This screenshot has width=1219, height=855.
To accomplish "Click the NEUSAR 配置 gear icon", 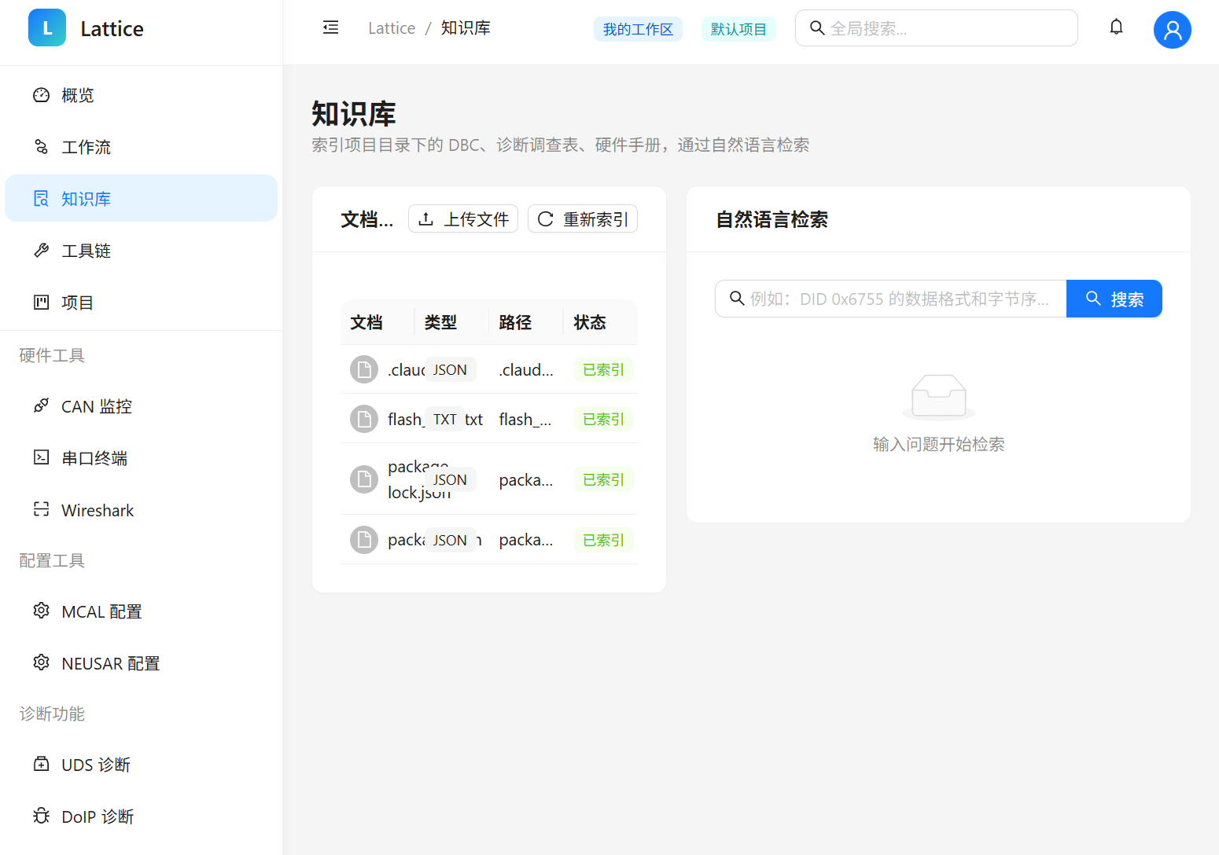I will [42, 663].
